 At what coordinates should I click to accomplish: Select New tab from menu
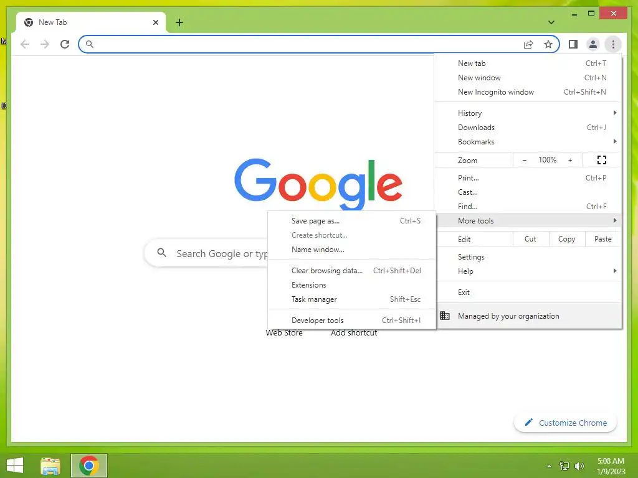[528, 63]
